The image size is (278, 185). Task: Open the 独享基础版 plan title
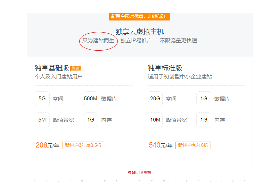click(x=52, y=68)
